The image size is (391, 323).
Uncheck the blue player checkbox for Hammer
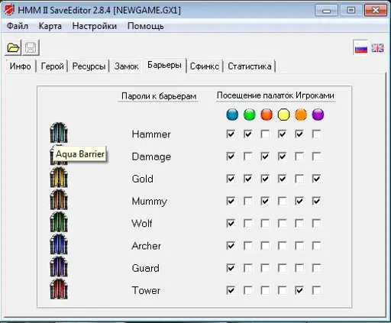[x=231, y=134]
